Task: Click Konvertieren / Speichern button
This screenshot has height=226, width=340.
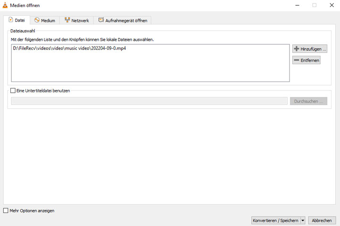Action: click(x=276, y=220)
